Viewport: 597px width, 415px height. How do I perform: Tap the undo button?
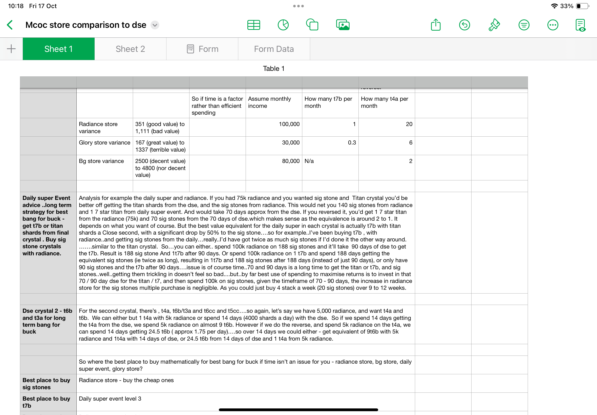[x=464, y=25]
